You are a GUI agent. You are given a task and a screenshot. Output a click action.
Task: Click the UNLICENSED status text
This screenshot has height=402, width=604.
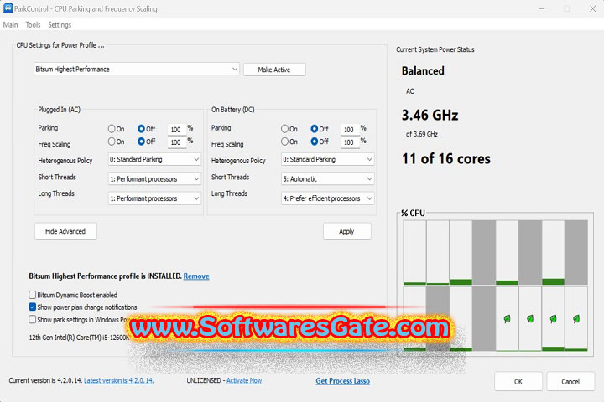click(204, 380)
